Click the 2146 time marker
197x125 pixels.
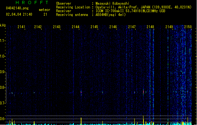click(x=113, y=27)
